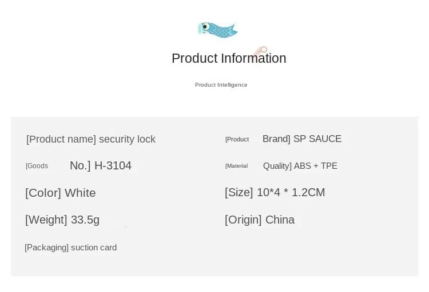429x292 pixels.
Task: Click the Packaging suction card entry
Action: click(70, 248)
